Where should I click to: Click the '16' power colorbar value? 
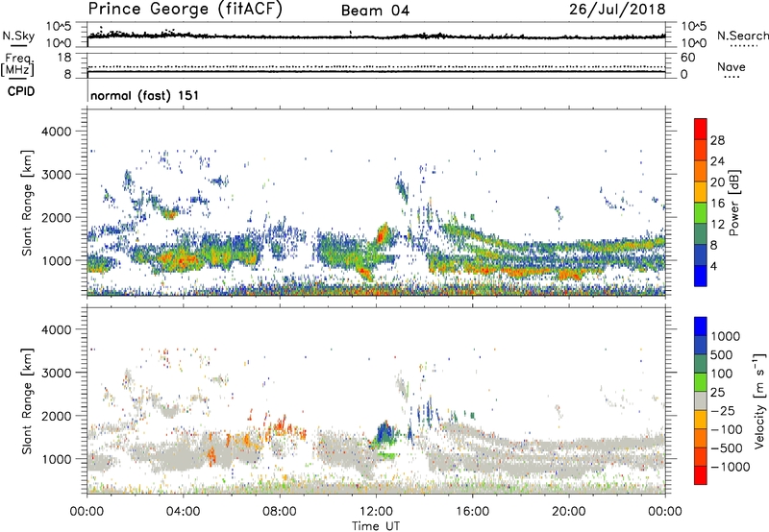pyautogui.click(x=717, y=204)
